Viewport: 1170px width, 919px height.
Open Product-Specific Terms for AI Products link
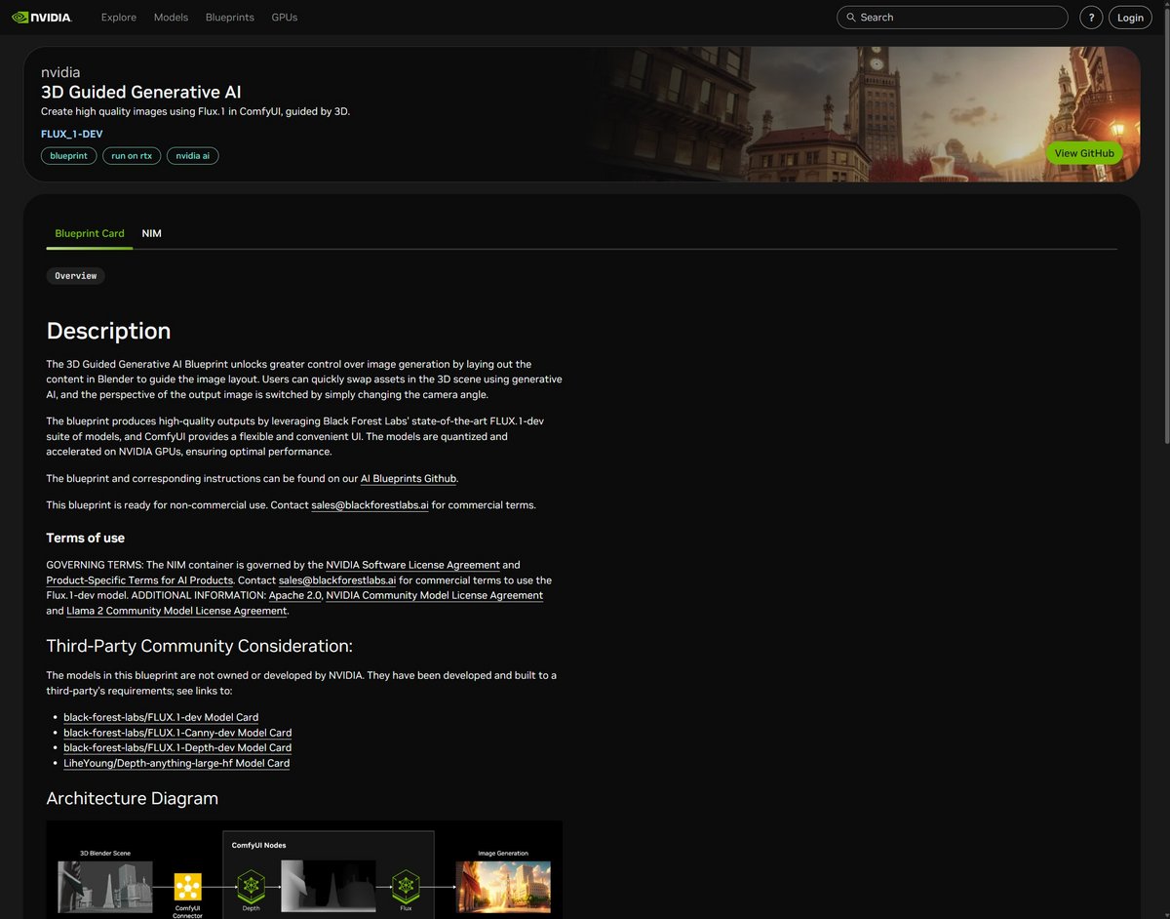[139, 580]
